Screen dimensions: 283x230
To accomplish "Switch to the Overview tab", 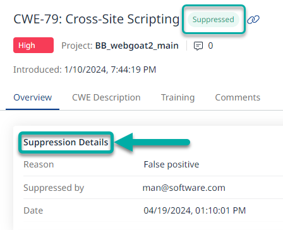I will (x=33, y=97).
